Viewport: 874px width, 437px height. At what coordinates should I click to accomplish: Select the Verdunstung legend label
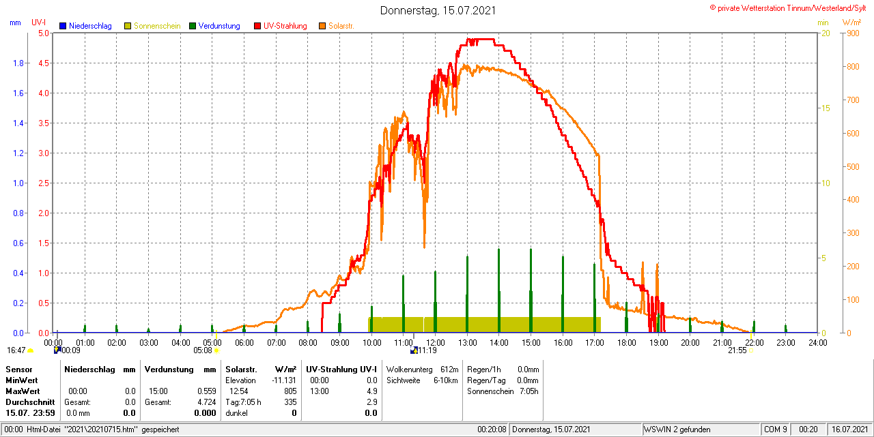point(219,26)
